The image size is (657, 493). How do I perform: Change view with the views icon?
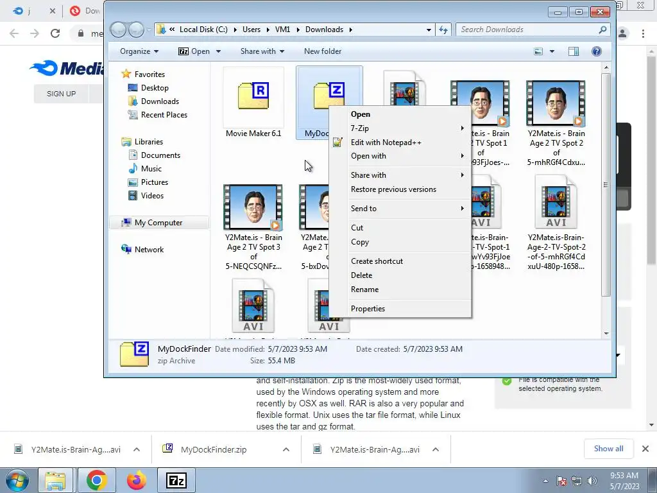point(538,51)
